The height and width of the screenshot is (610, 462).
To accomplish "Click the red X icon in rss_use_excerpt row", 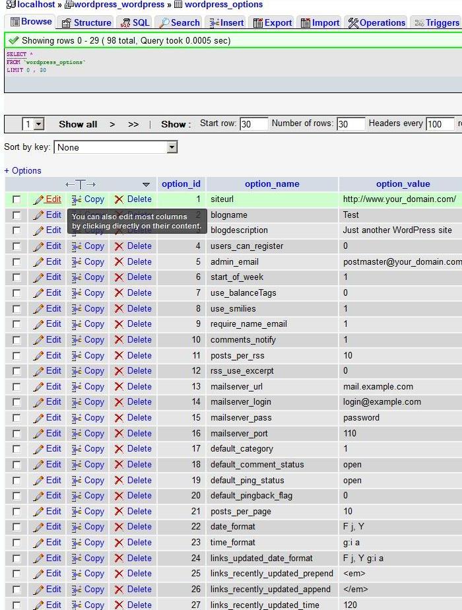I will 119,371.
